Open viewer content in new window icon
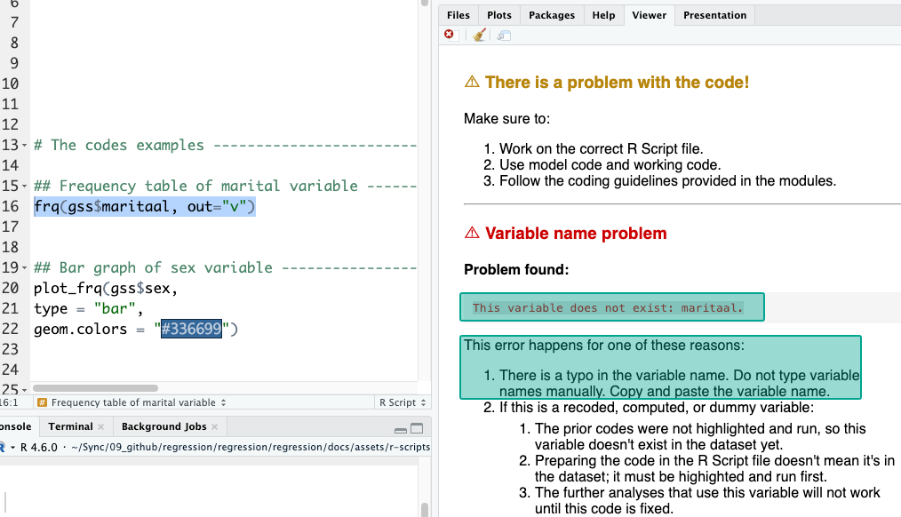The height and width of the screenshot is (517, 901). (x=504, y=36)
